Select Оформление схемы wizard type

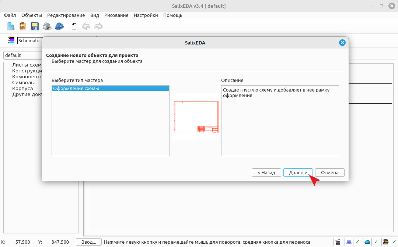(x=111, y=88)
